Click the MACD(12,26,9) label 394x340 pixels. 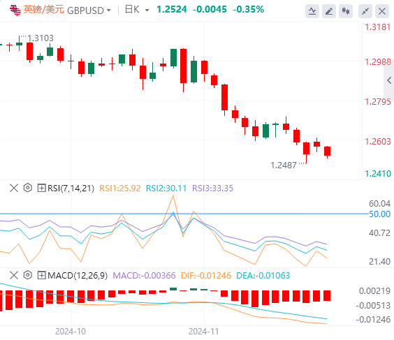pyautogui.click(x=78, y=276)
